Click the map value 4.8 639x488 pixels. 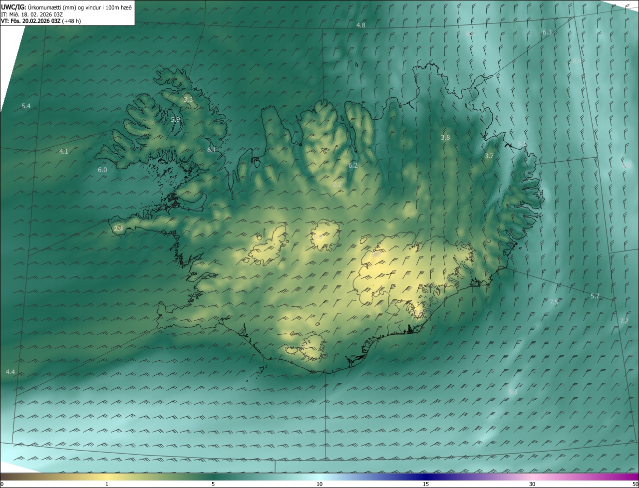click(x=360, y=25)
